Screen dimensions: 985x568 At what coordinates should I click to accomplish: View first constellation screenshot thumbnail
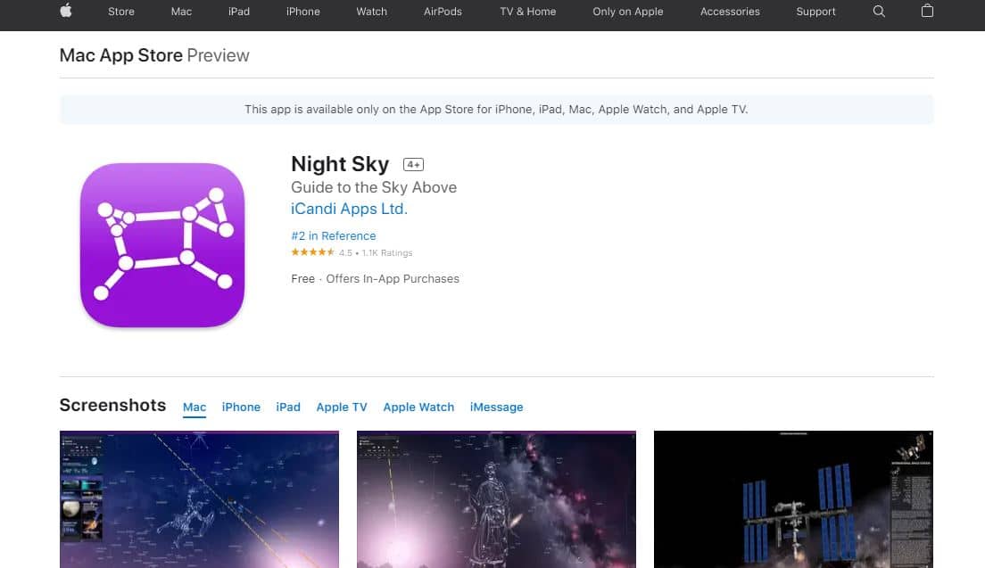pyautogui.click(x=199, y=499)
